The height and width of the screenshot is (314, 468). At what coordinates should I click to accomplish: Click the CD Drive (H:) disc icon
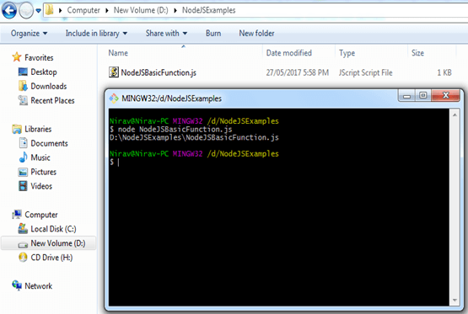pyautogui.click(x=23, y=257)
